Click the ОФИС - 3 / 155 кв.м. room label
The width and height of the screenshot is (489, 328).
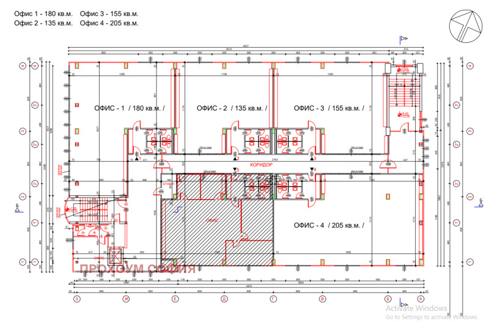pos(328,108)
